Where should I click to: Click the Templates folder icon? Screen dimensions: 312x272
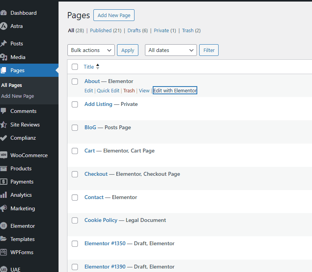click(4, 239)
